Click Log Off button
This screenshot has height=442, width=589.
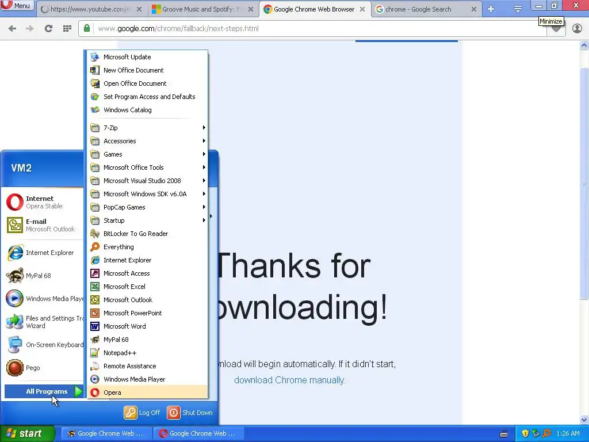click(142, 413)
